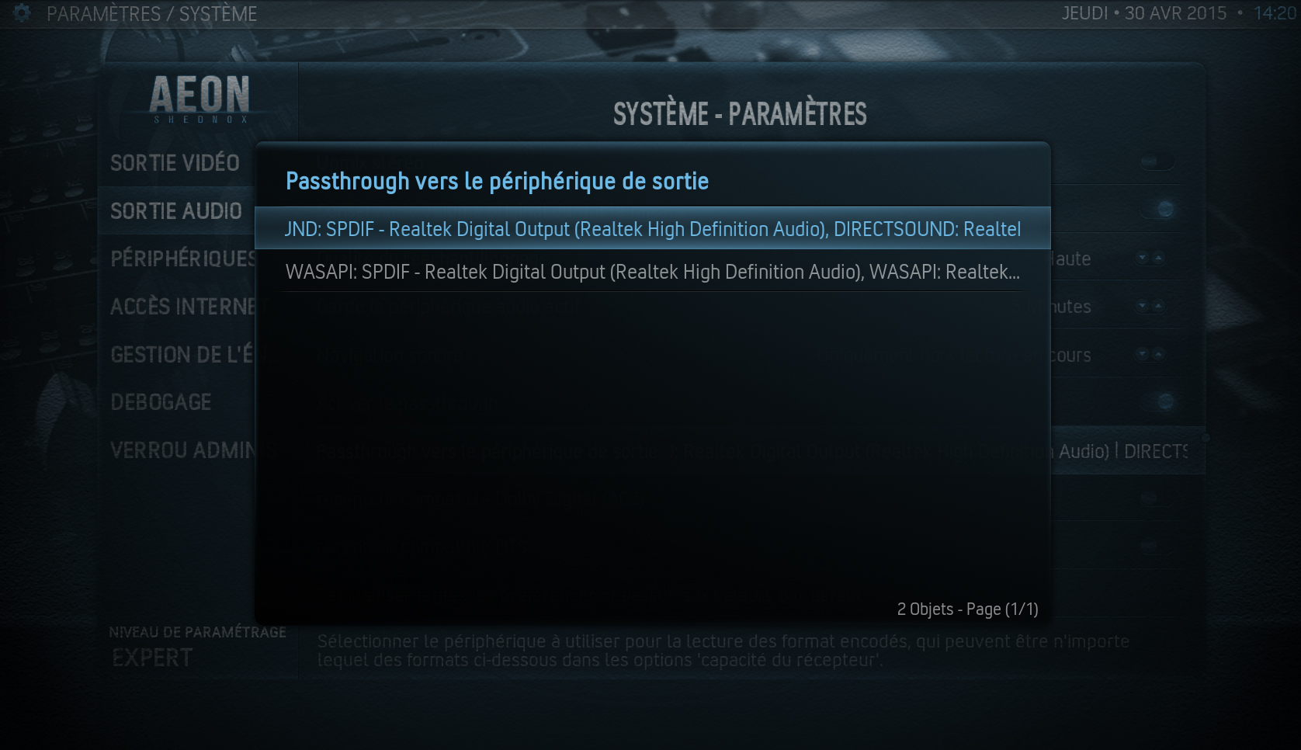Toggle the enabled switch beside Sortie Audio row
Screen dimensions: 1301x750
point(1157,210)
